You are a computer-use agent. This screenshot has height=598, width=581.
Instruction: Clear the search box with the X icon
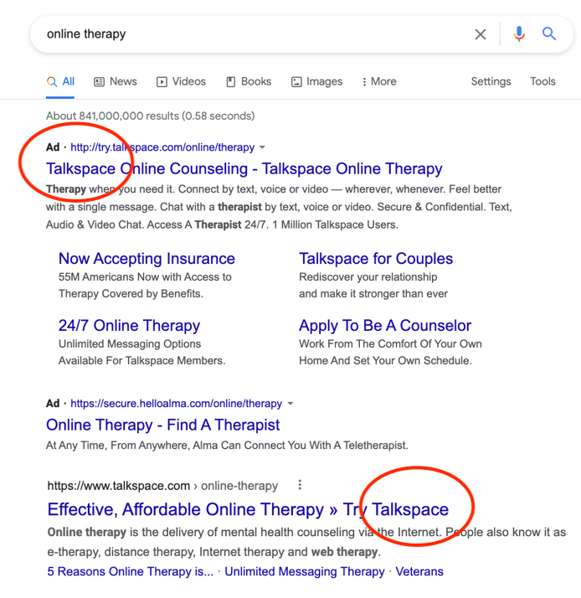pos(481,34)
